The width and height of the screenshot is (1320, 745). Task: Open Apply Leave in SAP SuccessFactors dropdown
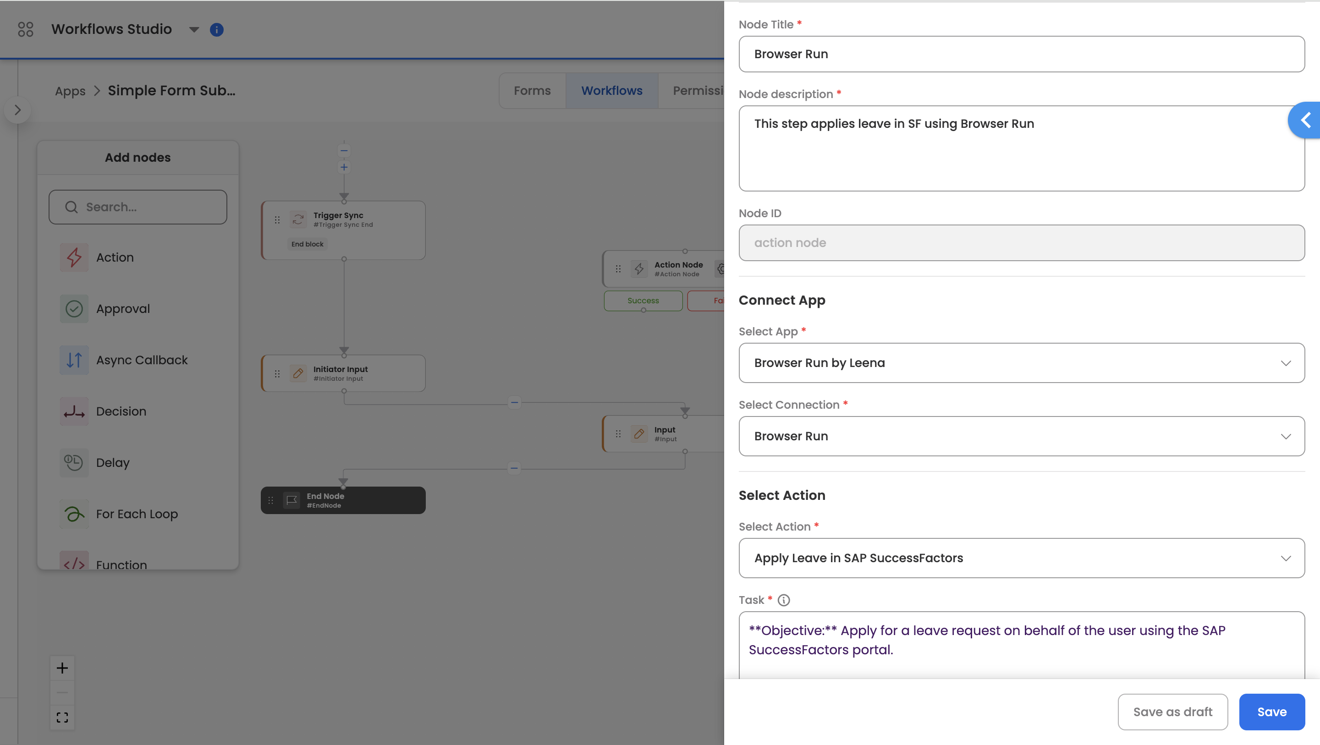(1021, 558)
